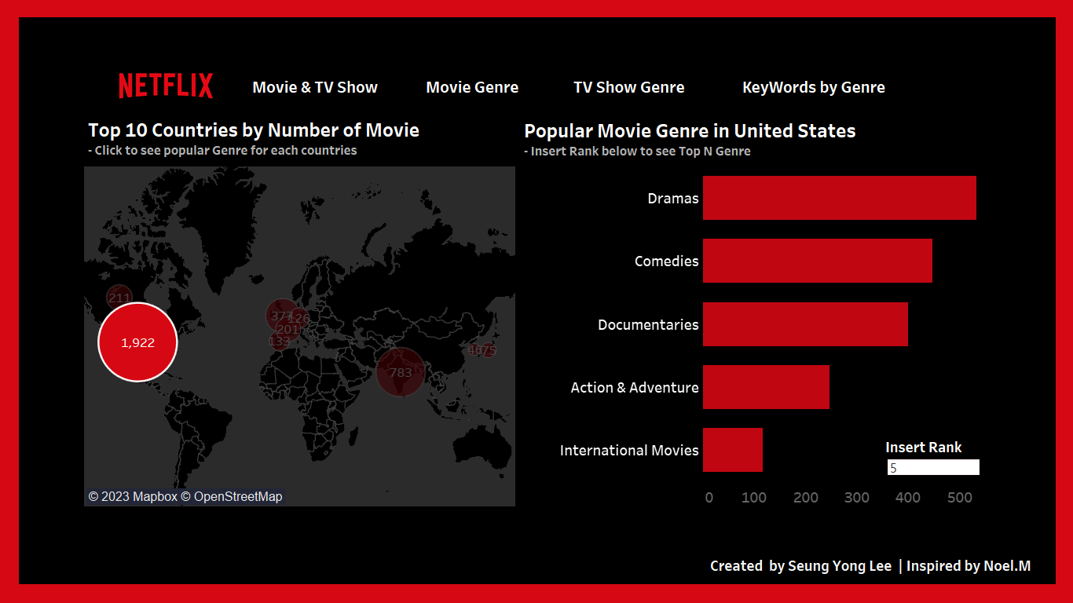Image resolution: width=1073 pixels, height=603 pixels.
Task: Click 'Insert Rank below to see Top N Genre' subtitle
Action: (637, 151)
